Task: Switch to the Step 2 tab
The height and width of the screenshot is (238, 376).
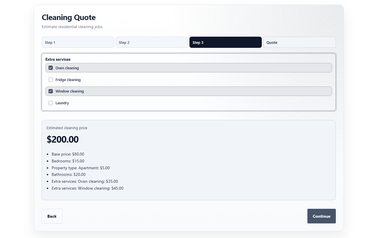Action: [x=152, y=42]
